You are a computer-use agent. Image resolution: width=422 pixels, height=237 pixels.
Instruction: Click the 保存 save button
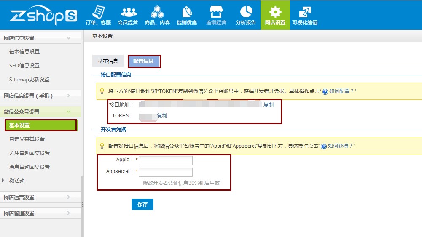[x=142, y=205]
